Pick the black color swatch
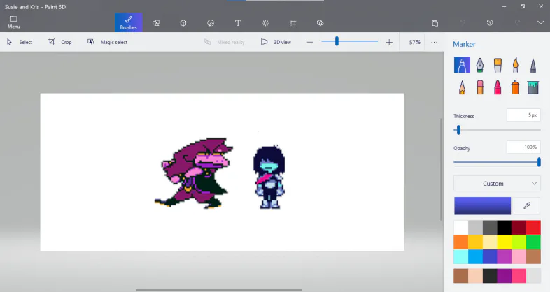Screen dimensions: 550x292 point(504,228)
